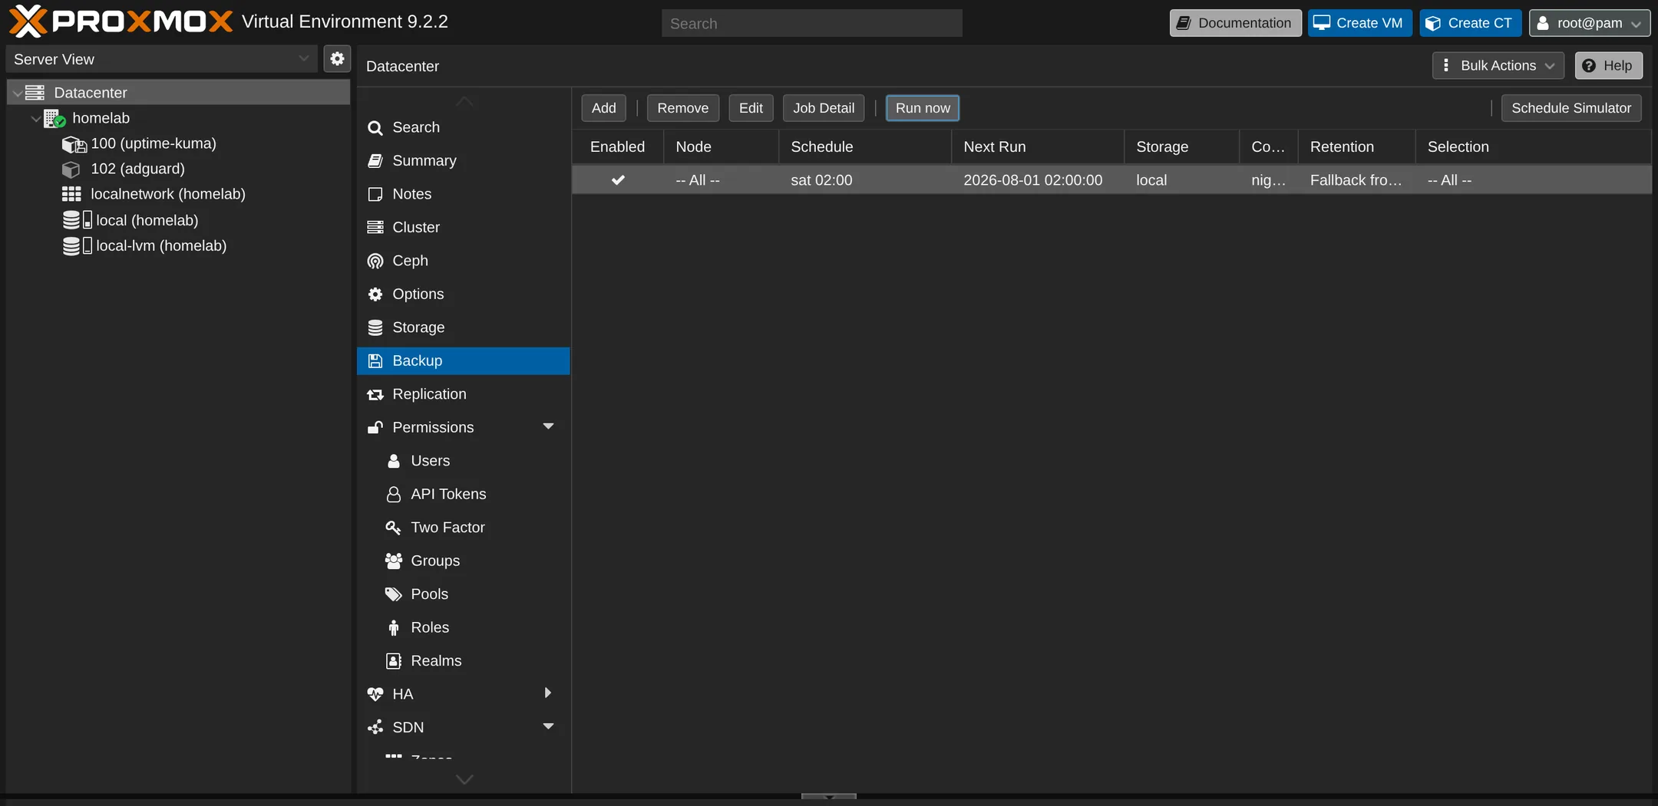Screen dimensions: 1658x806
Task: Select the adguard container icon
Action: pos(71,169)
